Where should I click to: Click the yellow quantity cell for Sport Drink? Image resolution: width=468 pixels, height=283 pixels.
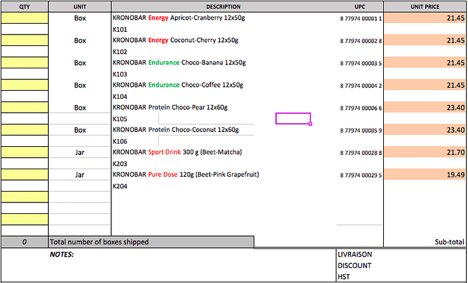24,152
